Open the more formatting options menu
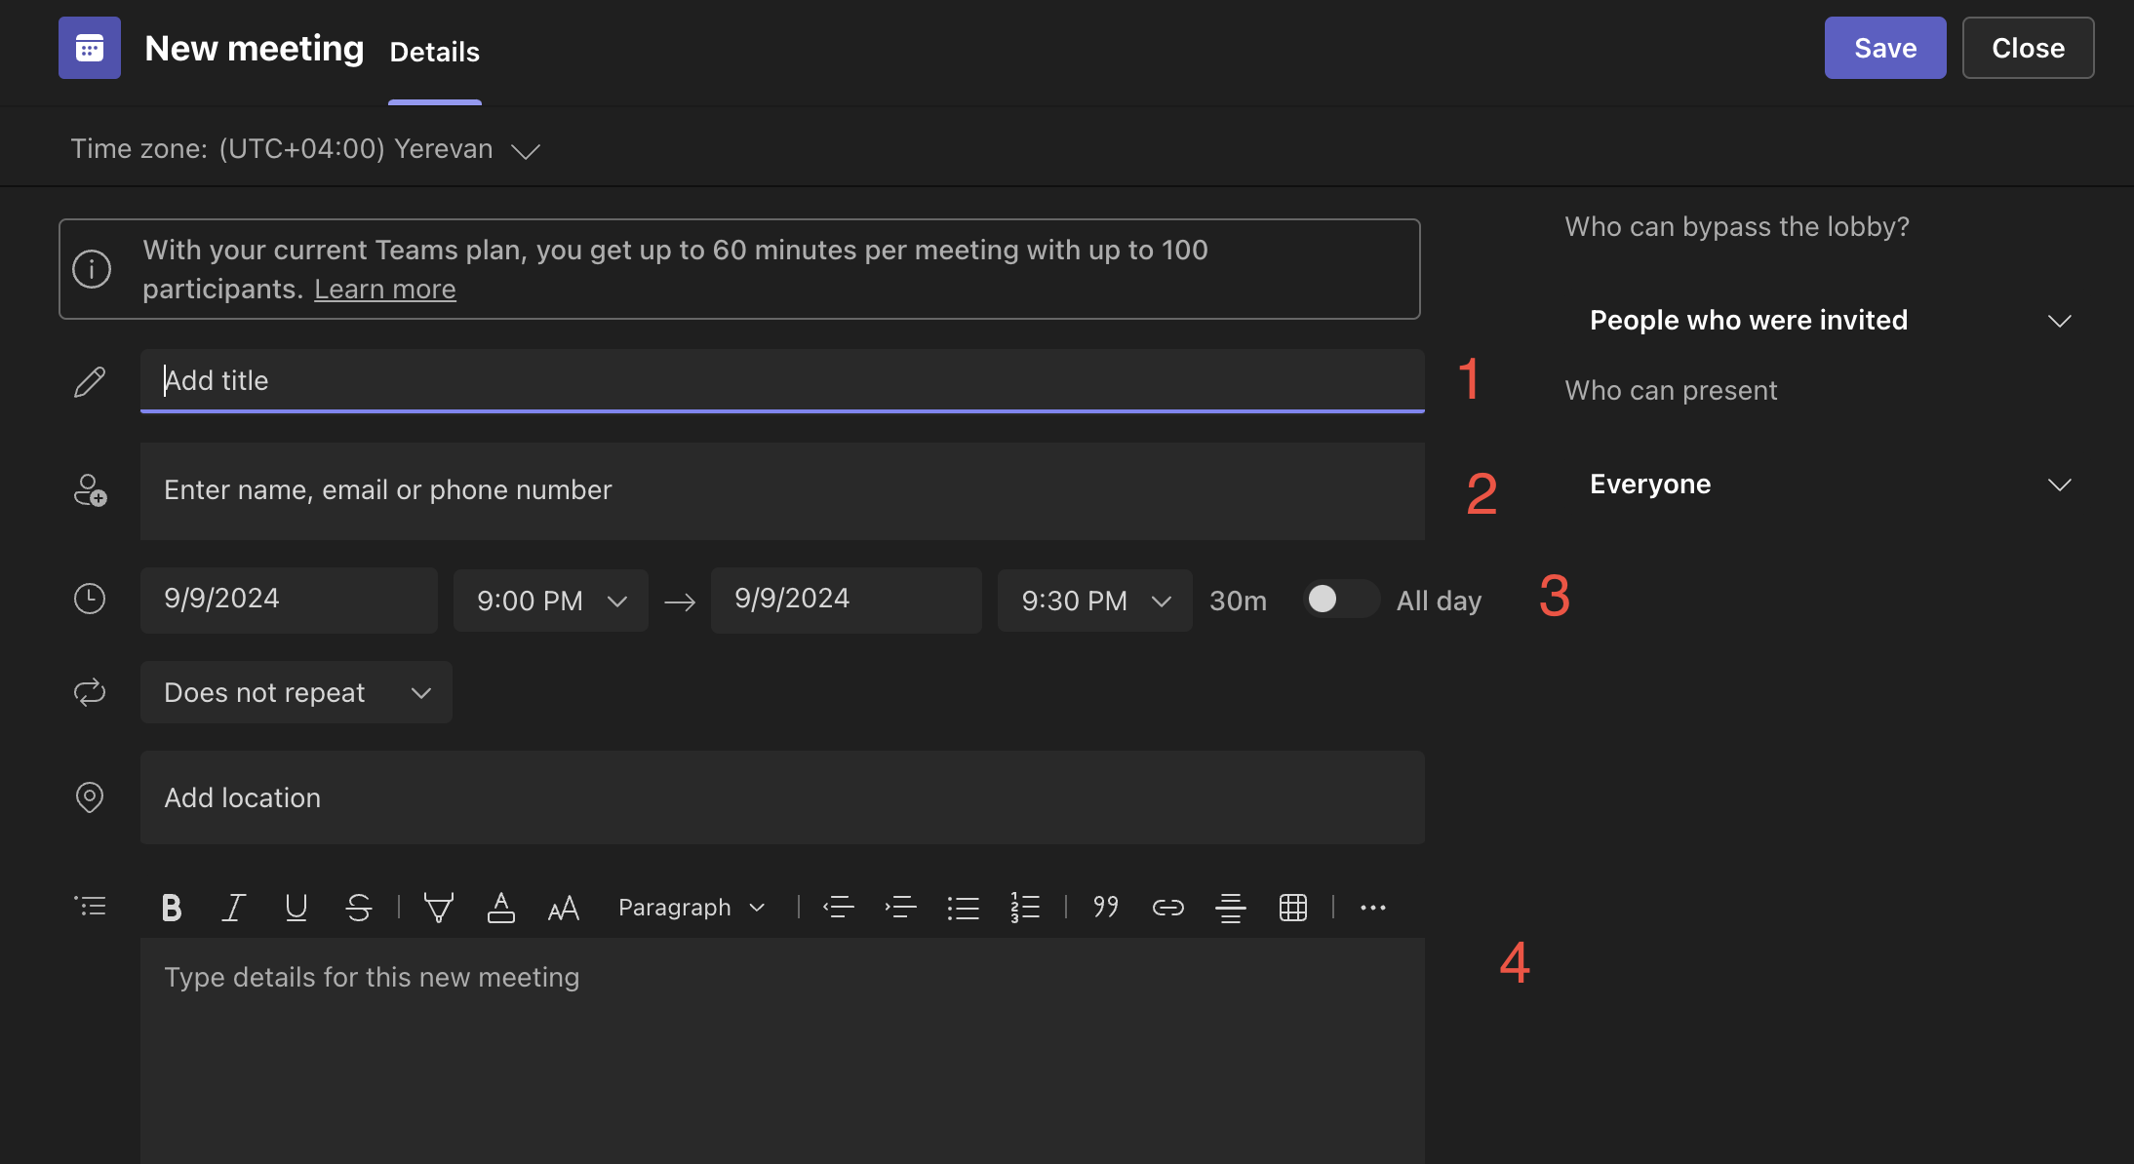The width and height of the screenshot is (2134, 1164). pyautogui.click(x=1373, y=907)
